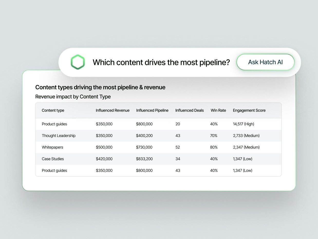Select the Case Studies row
Screen dimensions: 318x239
(x=53, y=159)
